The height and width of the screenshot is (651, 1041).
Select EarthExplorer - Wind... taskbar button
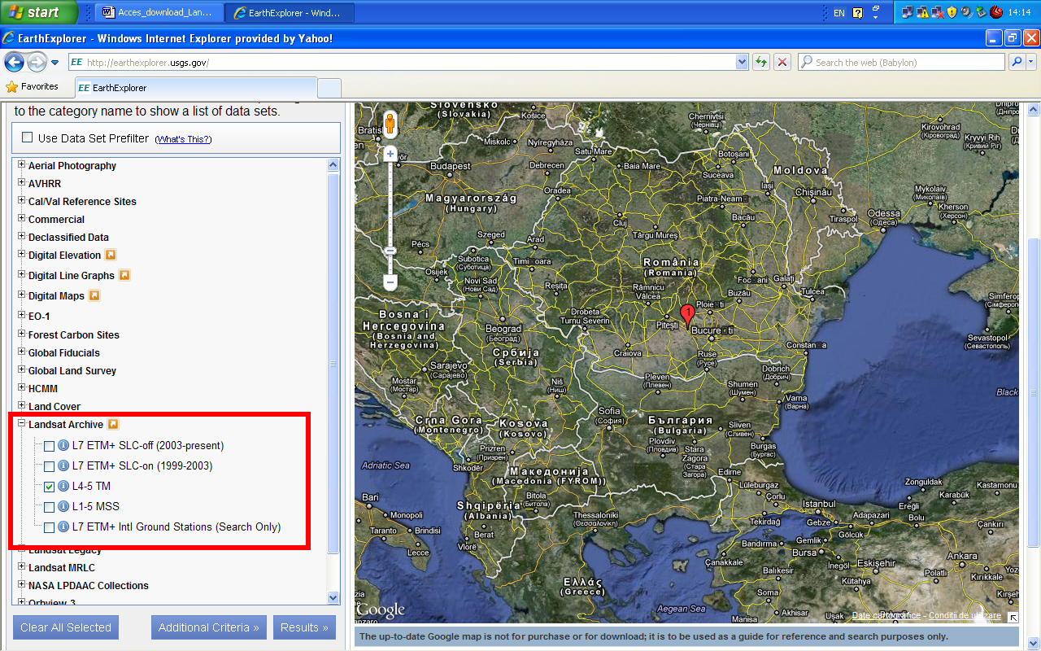(x=289, y=12)
